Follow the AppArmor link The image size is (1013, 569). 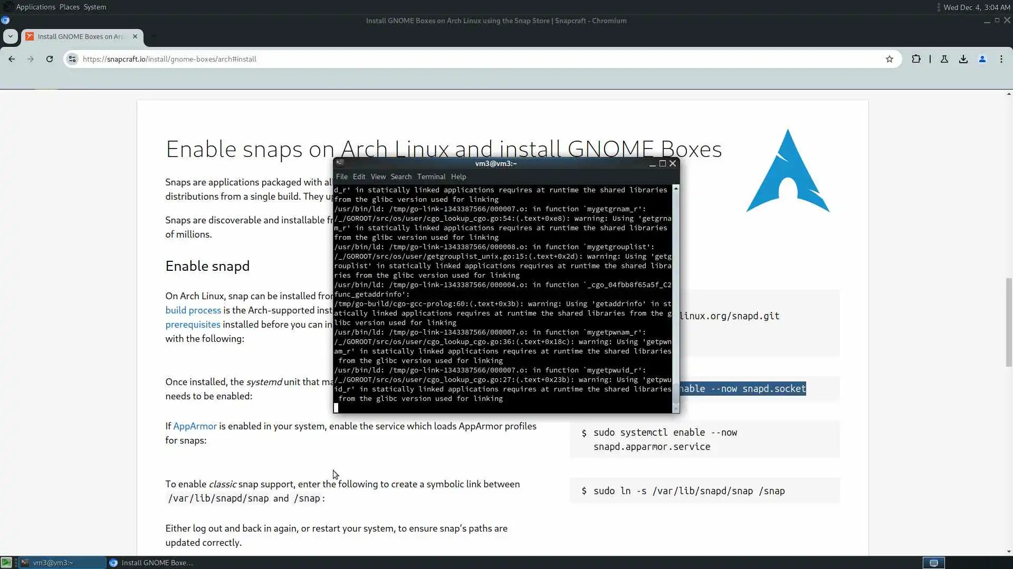click(195, 426)
